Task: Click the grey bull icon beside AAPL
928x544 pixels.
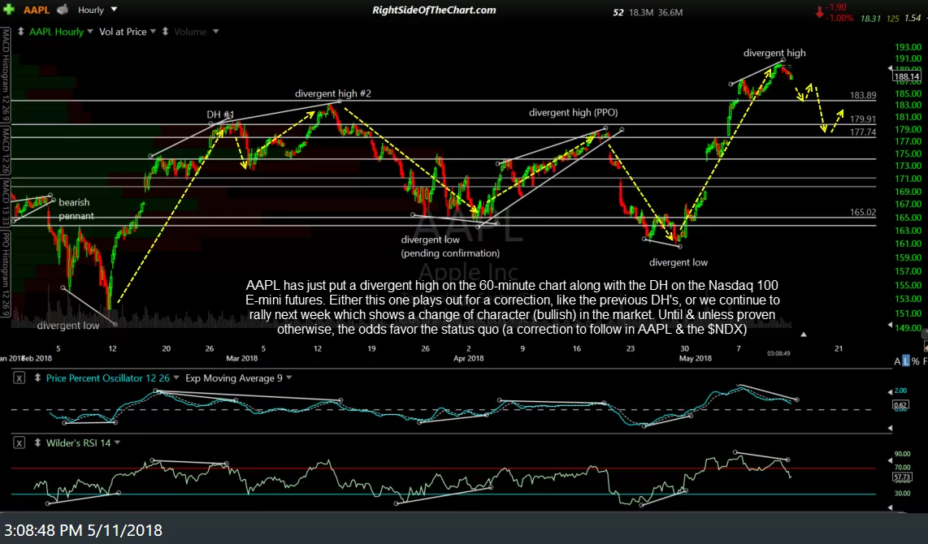Action: click(x=62, y=10)
